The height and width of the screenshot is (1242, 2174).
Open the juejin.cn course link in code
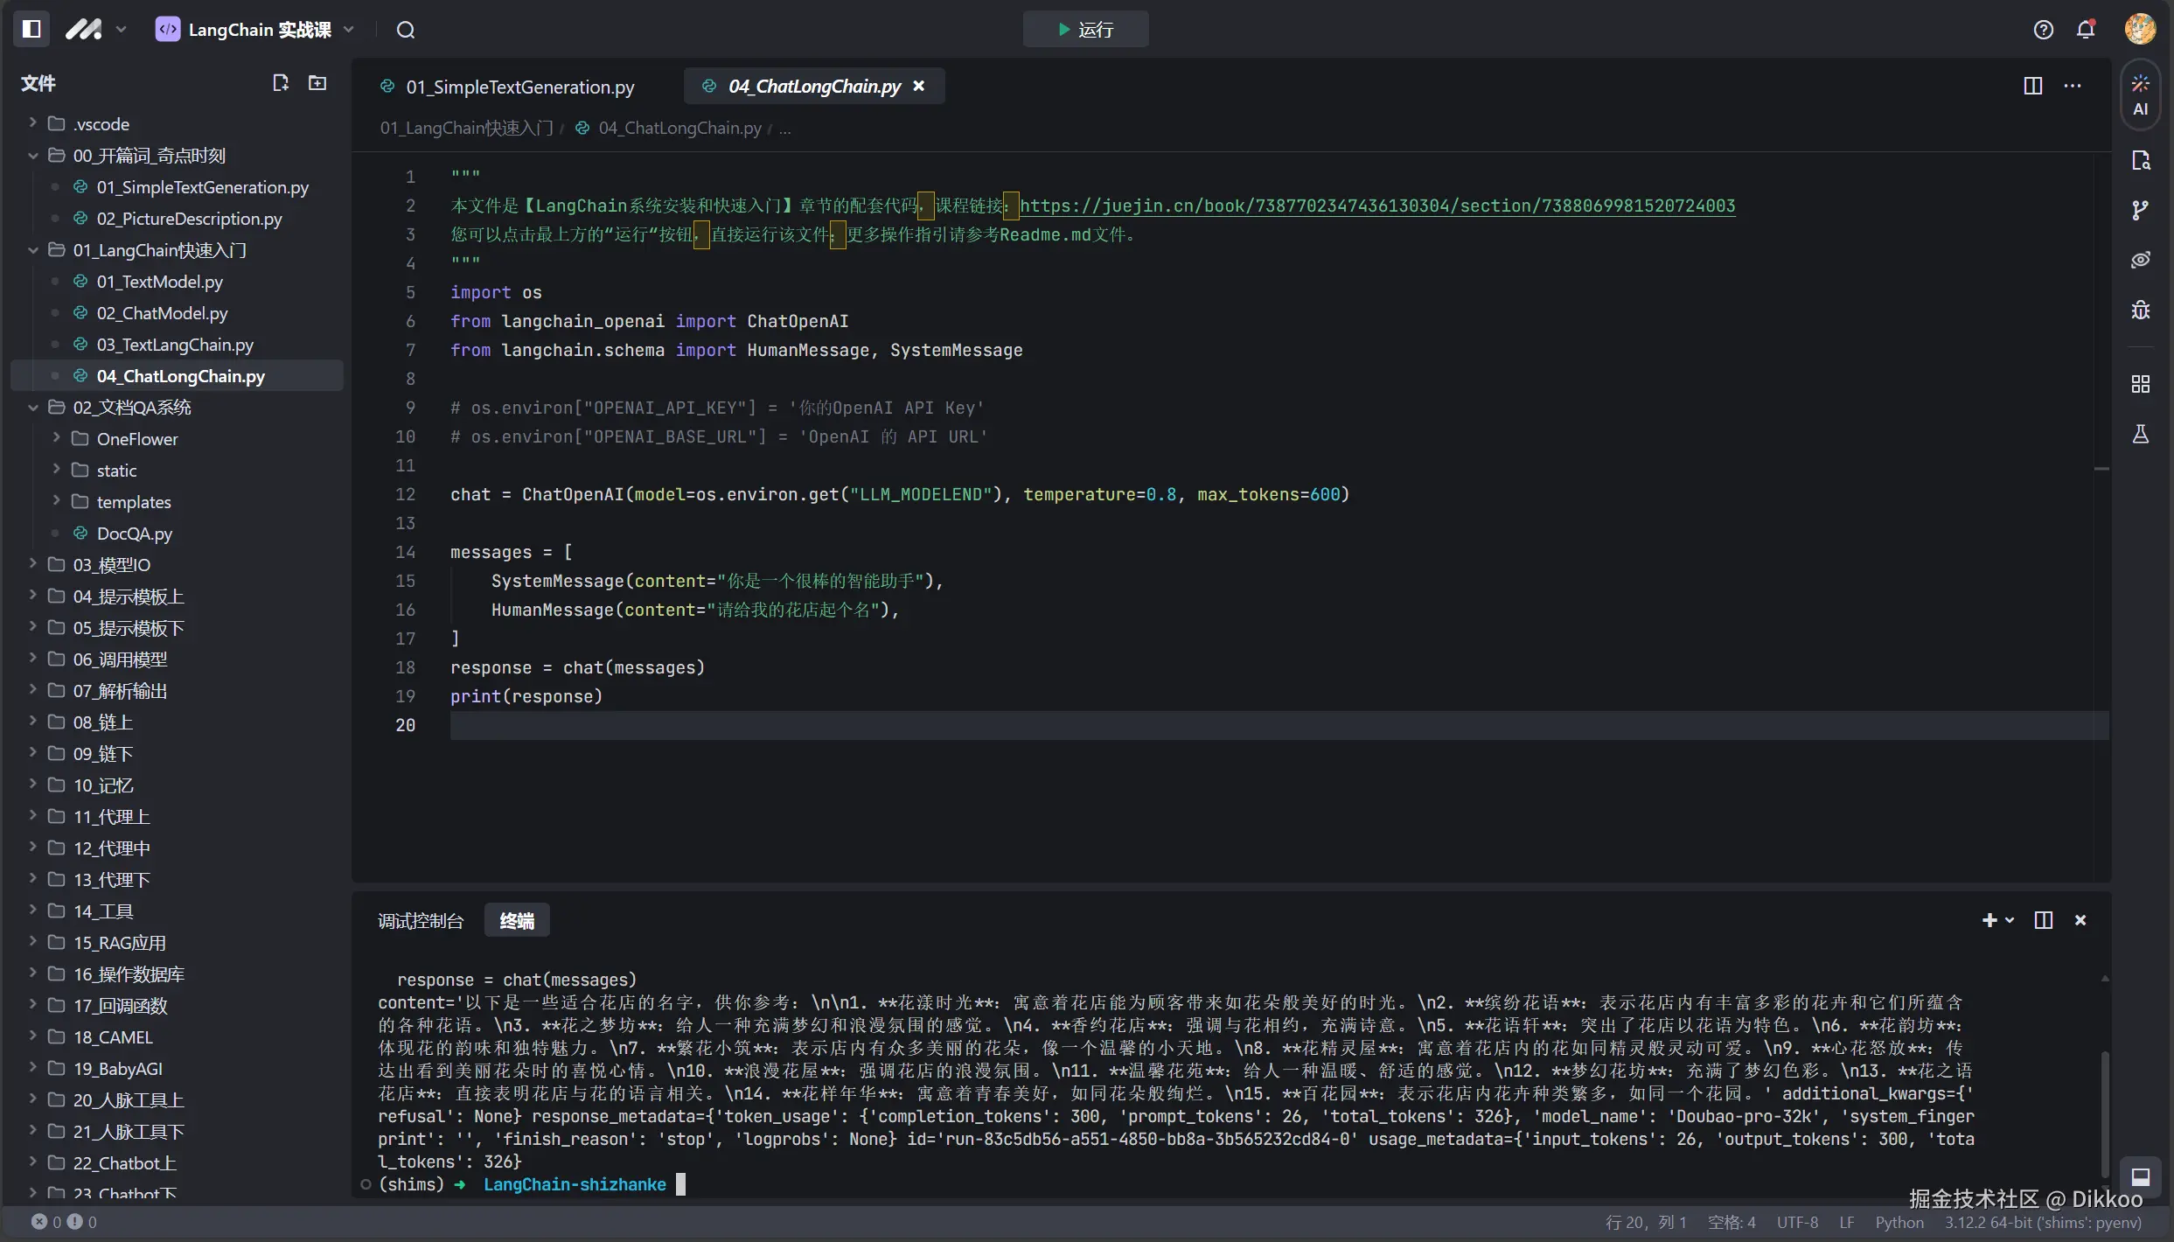[1376, 206]
